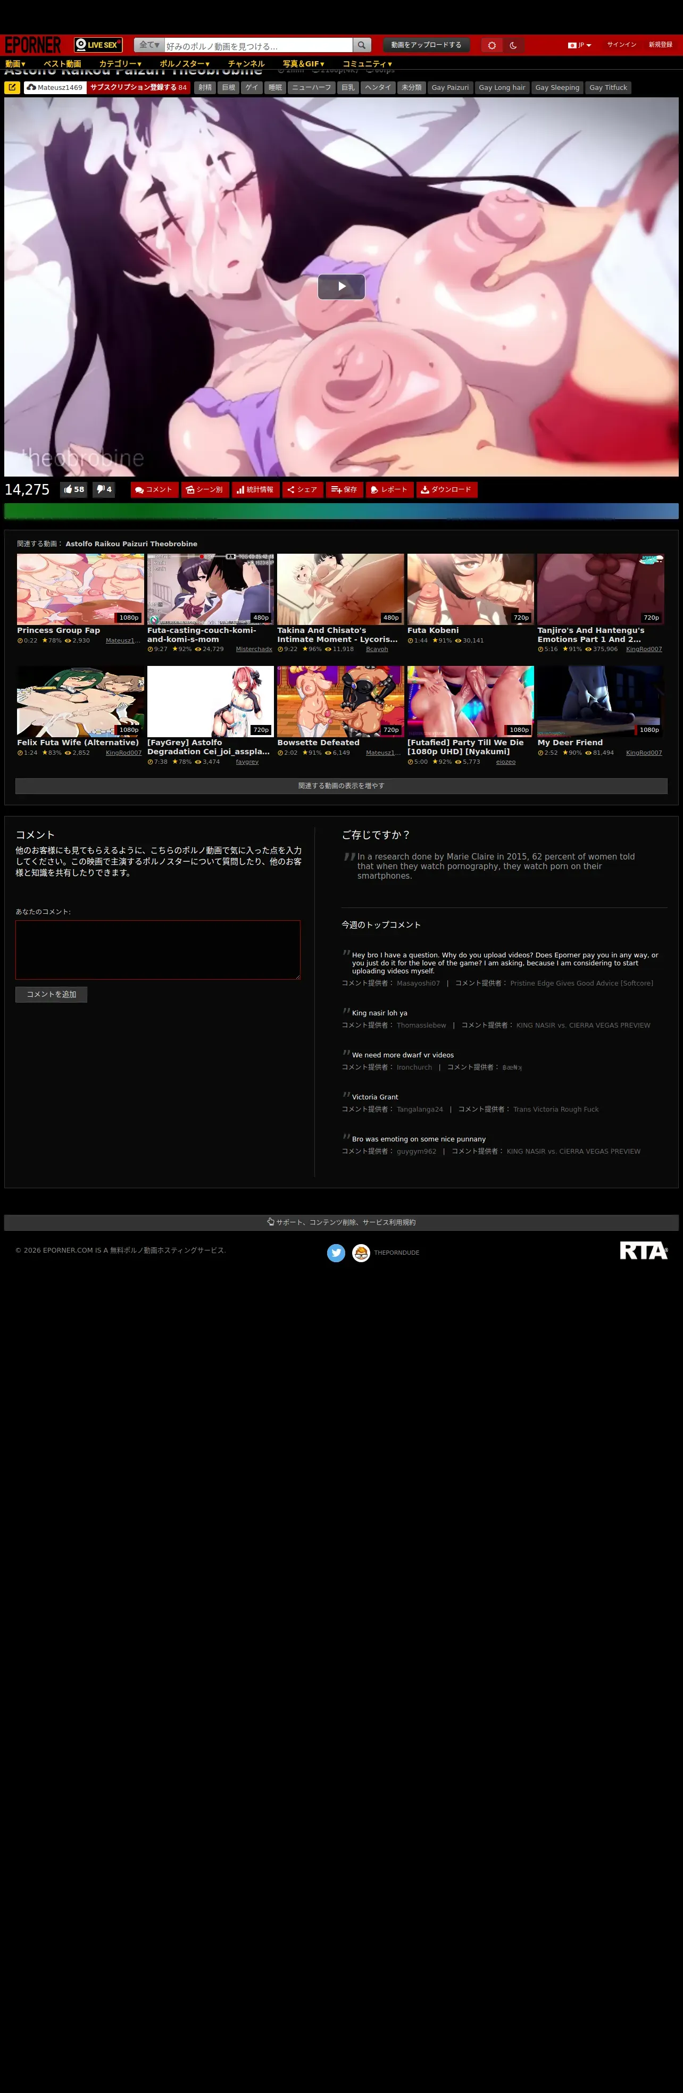Open the シーン別 scenes button
683x2093 pixels.
205,489
